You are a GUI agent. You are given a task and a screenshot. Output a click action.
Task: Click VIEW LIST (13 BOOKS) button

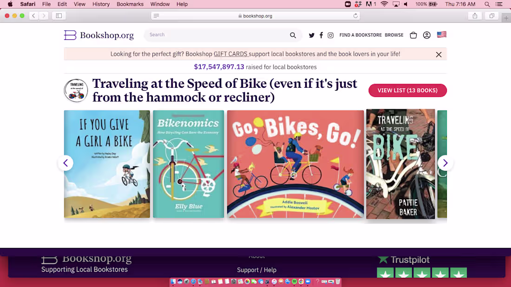tap(407, 90)
